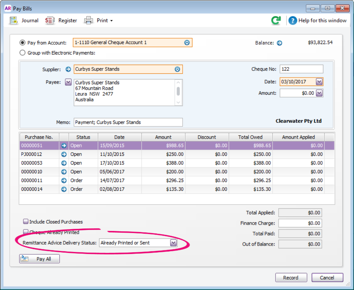
Task: Click the Payee scrollbar down arrow
Action: click(x=178, y=102)
